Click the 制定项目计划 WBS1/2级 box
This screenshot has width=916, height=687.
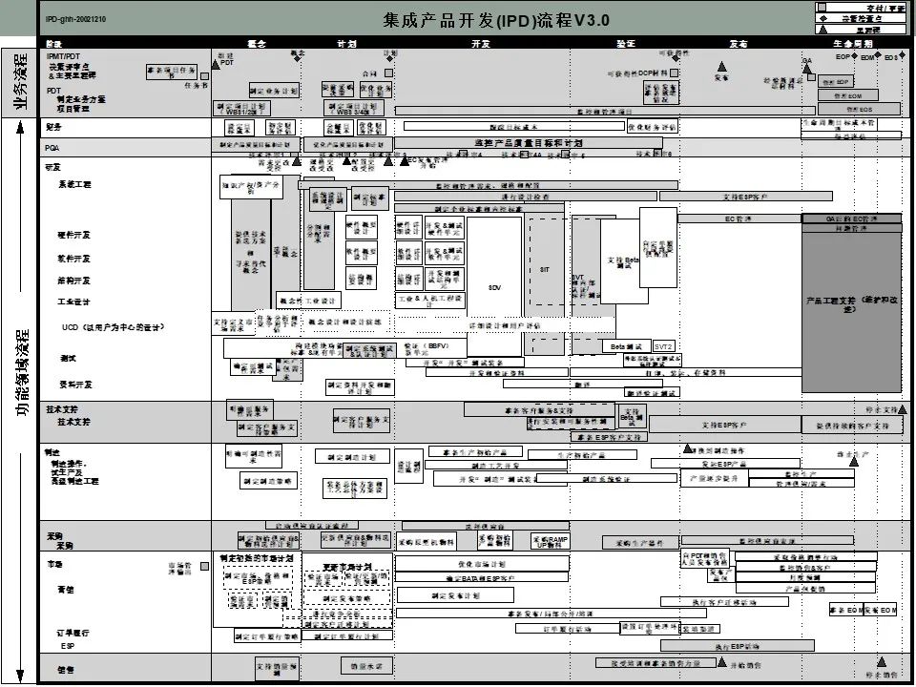240,109
